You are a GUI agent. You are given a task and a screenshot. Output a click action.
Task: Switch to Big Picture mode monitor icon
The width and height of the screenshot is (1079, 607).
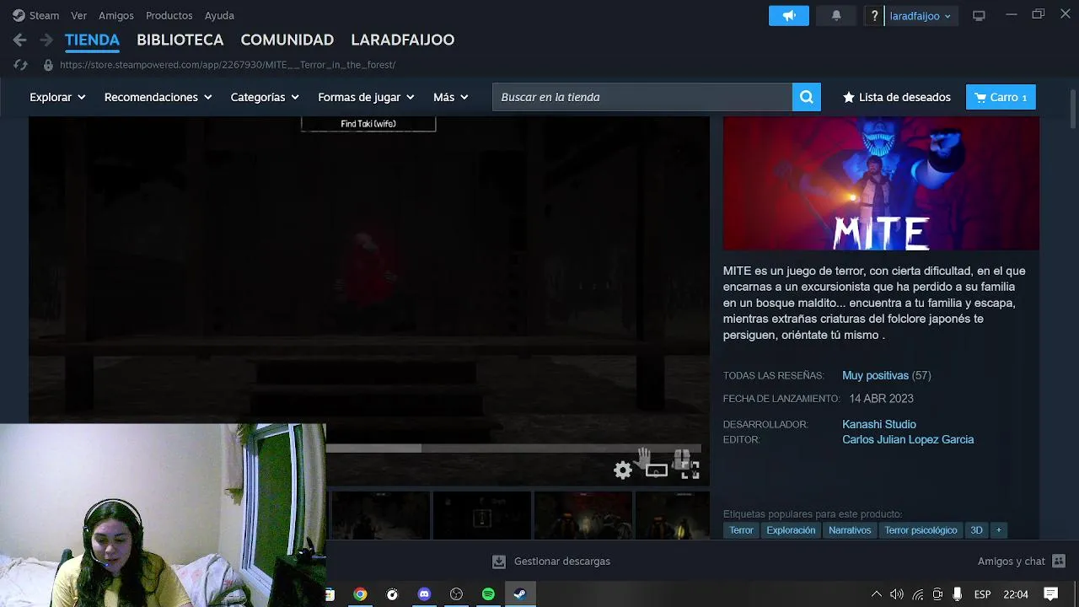979,15
